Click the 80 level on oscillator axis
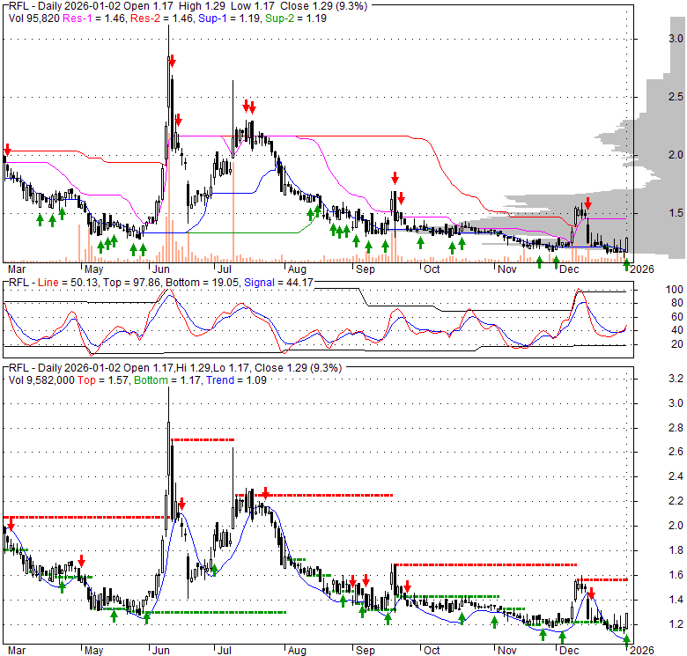This screenshot has height=656, width=687. (677, 303)
